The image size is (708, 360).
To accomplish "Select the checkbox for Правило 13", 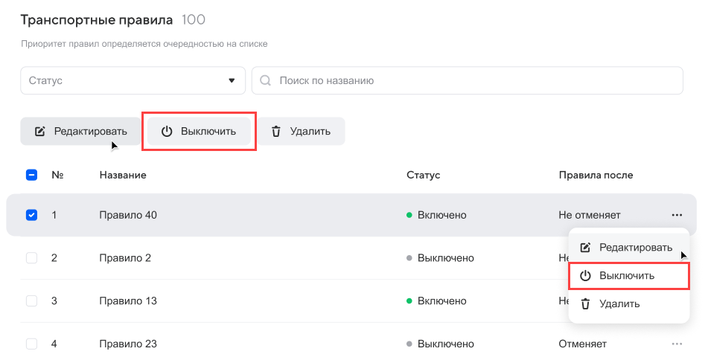I will tap(31, 301).
